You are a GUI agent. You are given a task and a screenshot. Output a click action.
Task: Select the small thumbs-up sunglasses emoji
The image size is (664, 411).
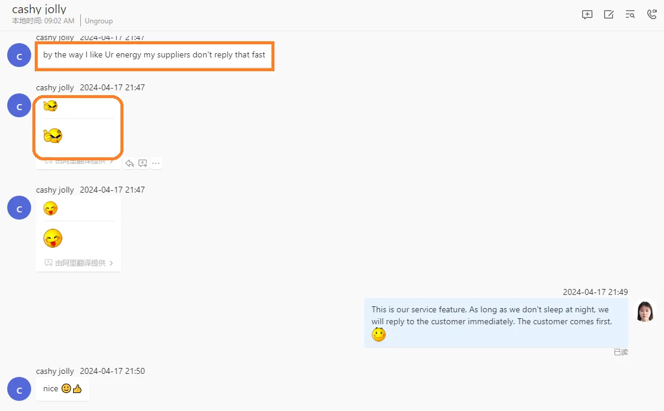click(x=50, y=106)
